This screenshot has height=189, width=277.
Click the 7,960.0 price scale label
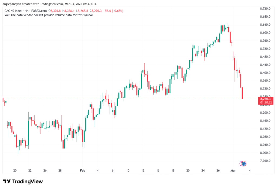coord(264,161)
